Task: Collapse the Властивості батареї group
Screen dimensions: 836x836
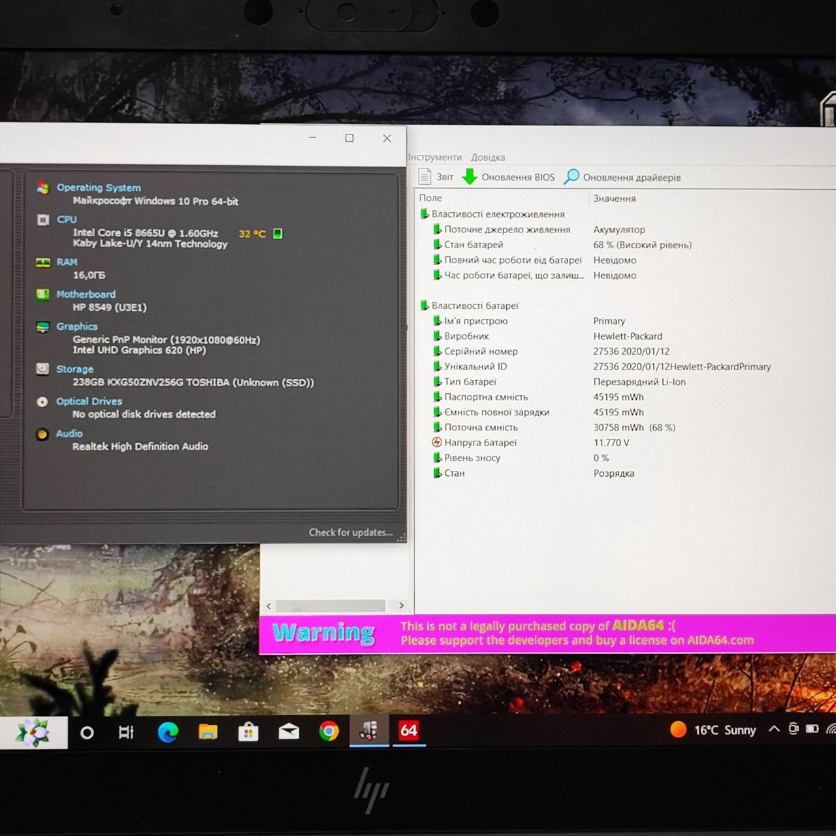Action: pos(424,306)
